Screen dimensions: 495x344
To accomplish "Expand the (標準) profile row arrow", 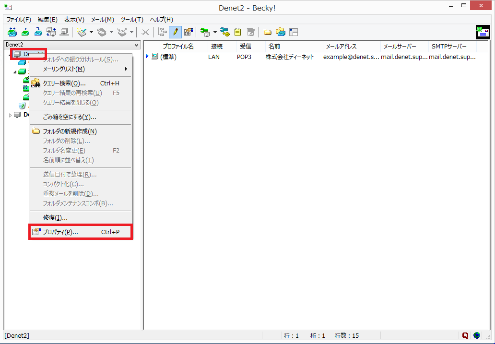I will [x=147, y=56].
